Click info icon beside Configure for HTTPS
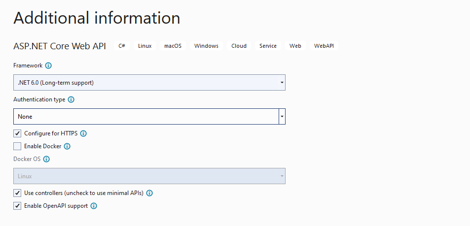The image size is (470, 226). [84, 133]
